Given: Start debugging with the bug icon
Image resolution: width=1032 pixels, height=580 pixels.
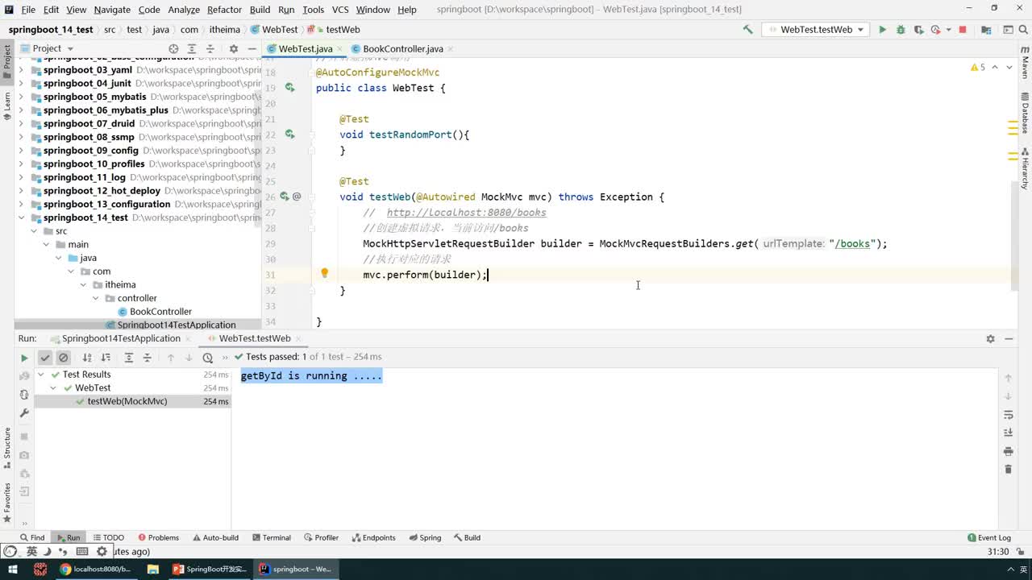Looking at the screenshot, I should 901,30.
